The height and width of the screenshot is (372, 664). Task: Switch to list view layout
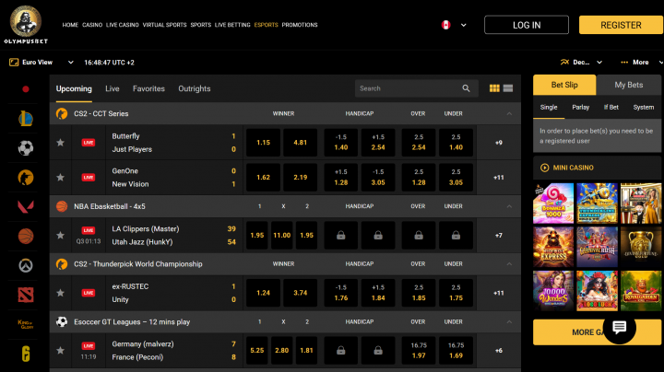508,88
